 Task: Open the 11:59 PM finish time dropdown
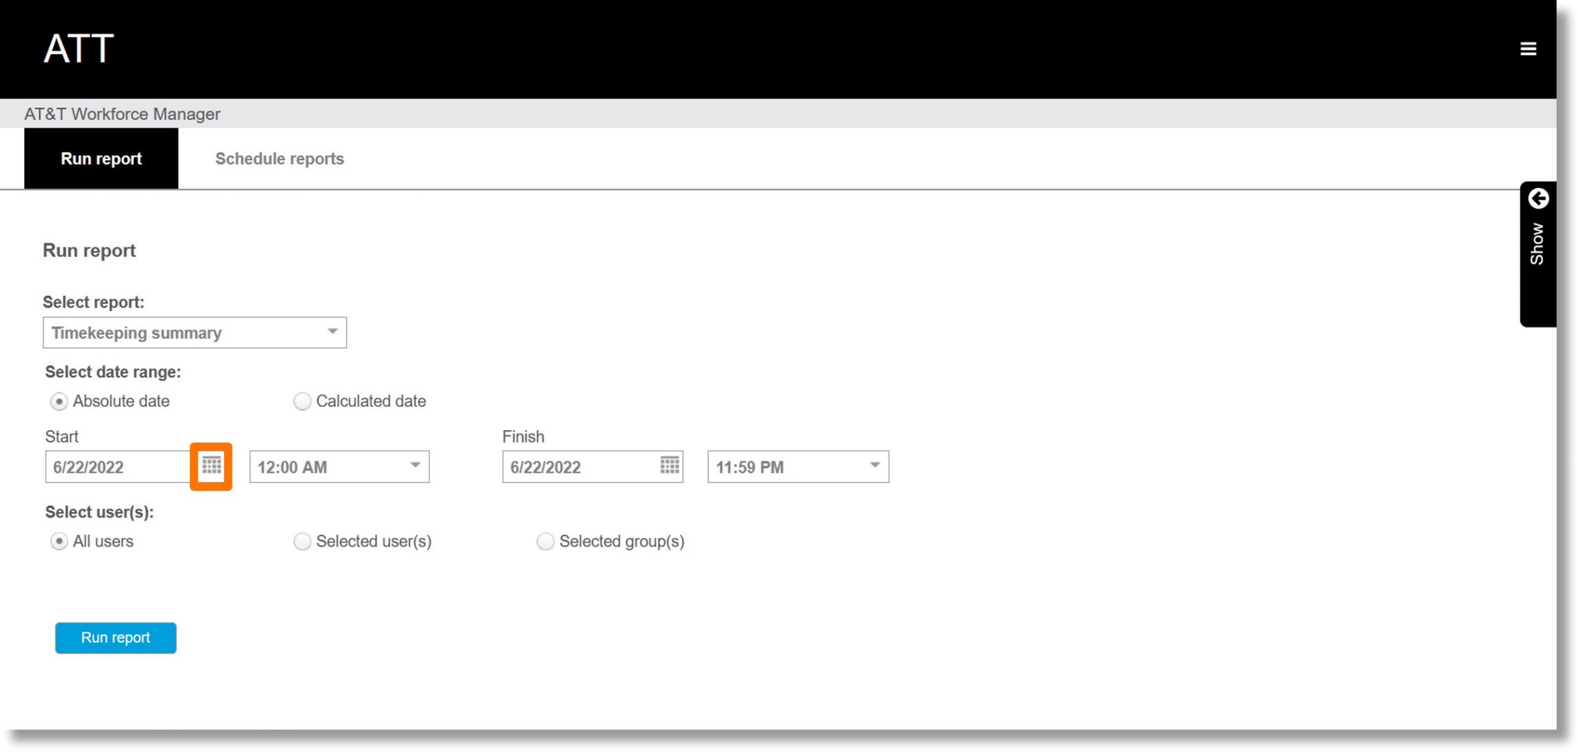pyautogui.click(x=798, y=467)
